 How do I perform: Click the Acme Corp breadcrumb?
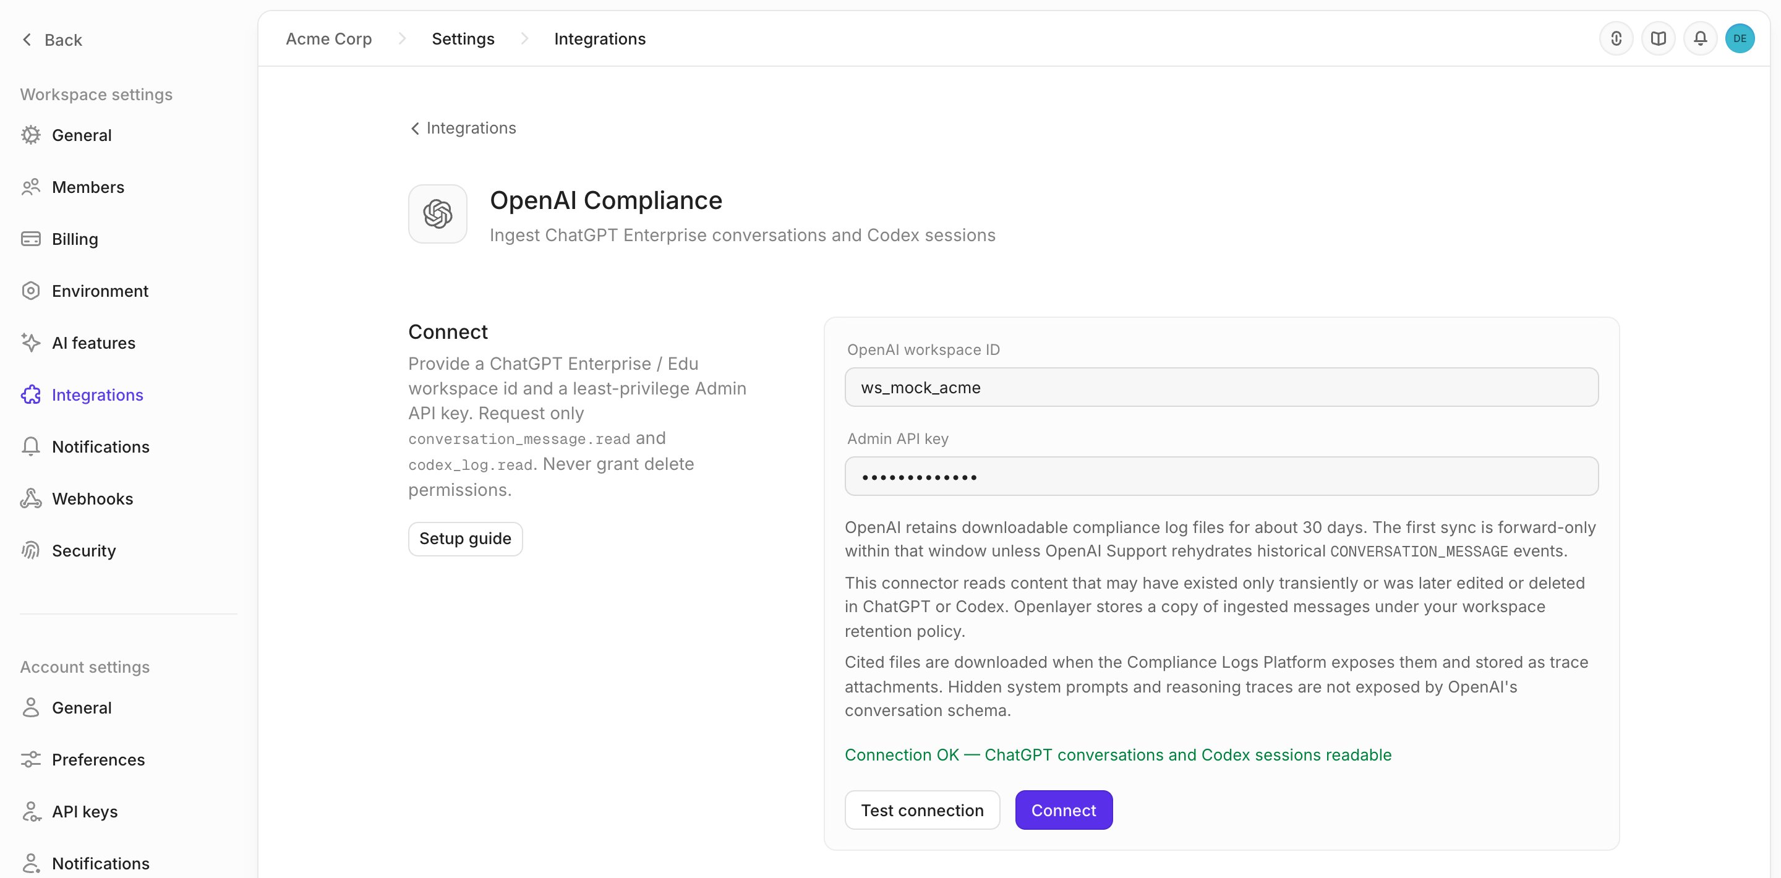329,39
